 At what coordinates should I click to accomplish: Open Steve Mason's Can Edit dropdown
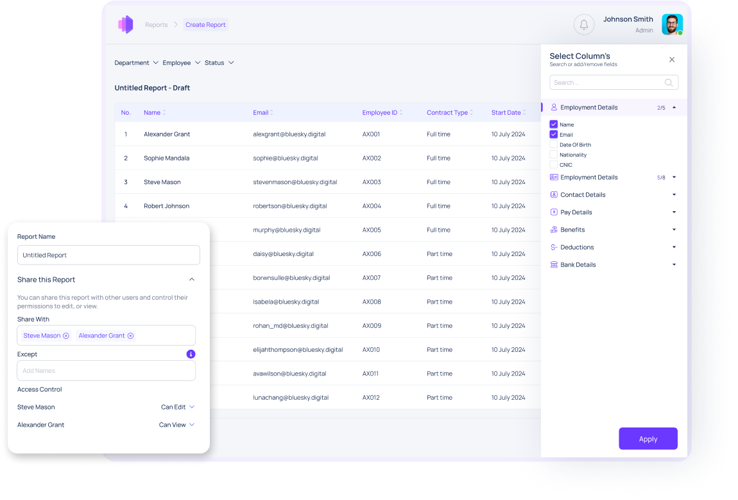[178, 407]
